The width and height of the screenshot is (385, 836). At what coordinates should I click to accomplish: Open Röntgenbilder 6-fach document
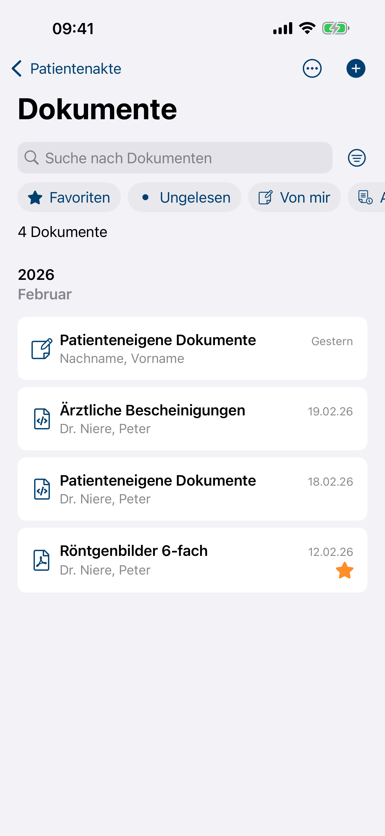pos(192,560)
